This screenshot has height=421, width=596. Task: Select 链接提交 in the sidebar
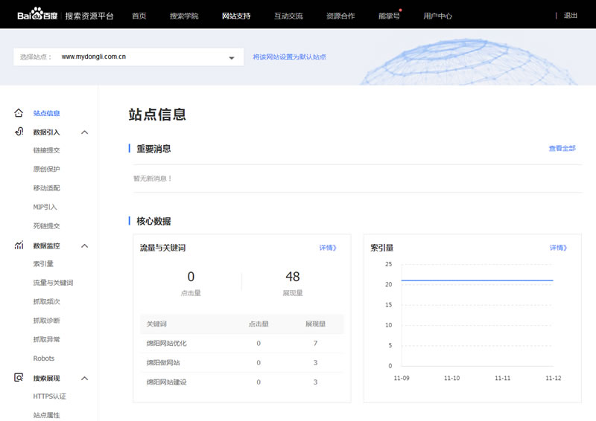(x=46, y=150)
